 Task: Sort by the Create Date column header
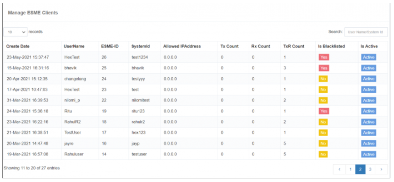(x=18, y=46)
